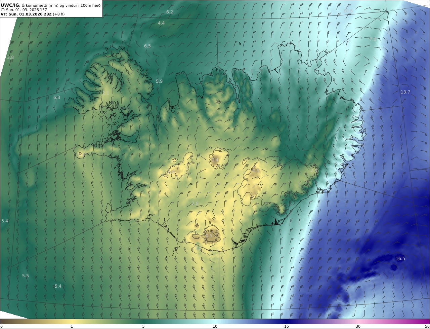The height and width of the screenshot is (329, 430).
Task: Click the '5.9' value label
Action: (159, 81)
